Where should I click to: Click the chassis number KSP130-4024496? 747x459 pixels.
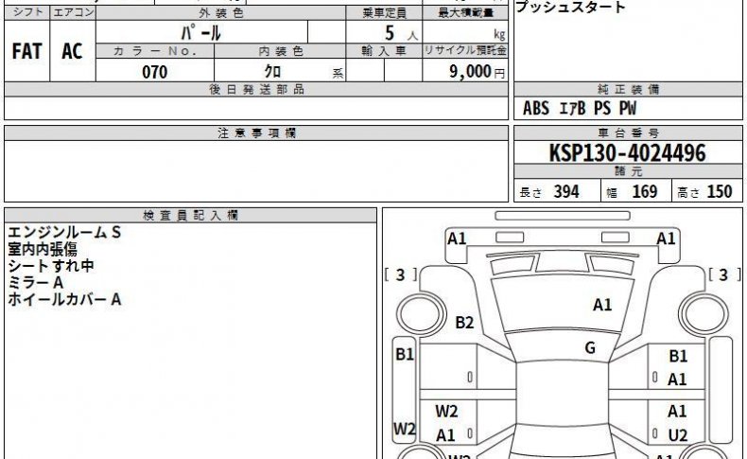pos(628,153)
